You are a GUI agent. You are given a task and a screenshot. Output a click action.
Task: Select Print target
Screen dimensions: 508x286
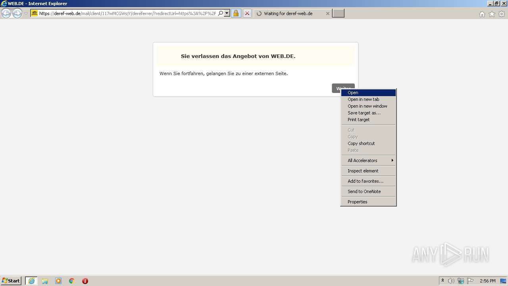368,120
